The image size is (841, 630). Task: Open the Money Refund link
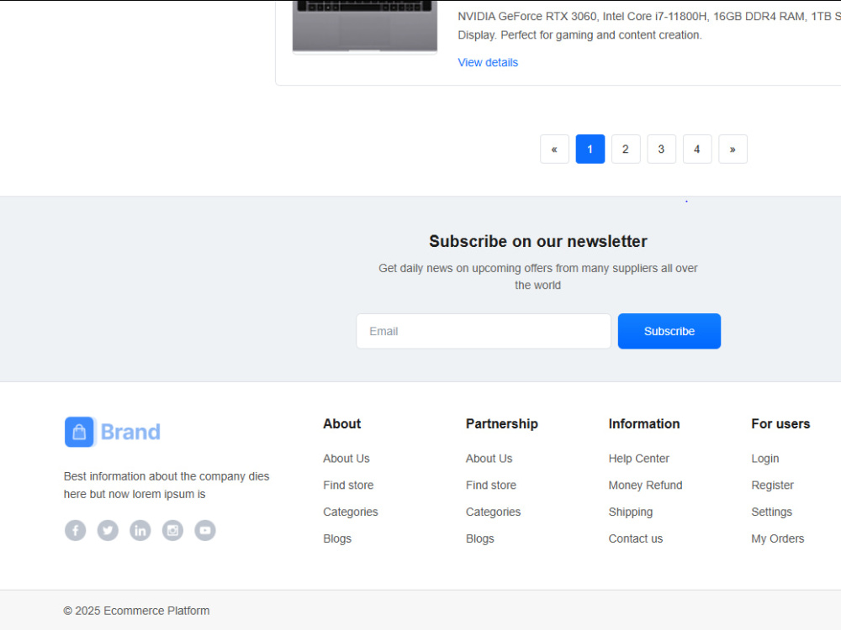[x=645, y=486]
